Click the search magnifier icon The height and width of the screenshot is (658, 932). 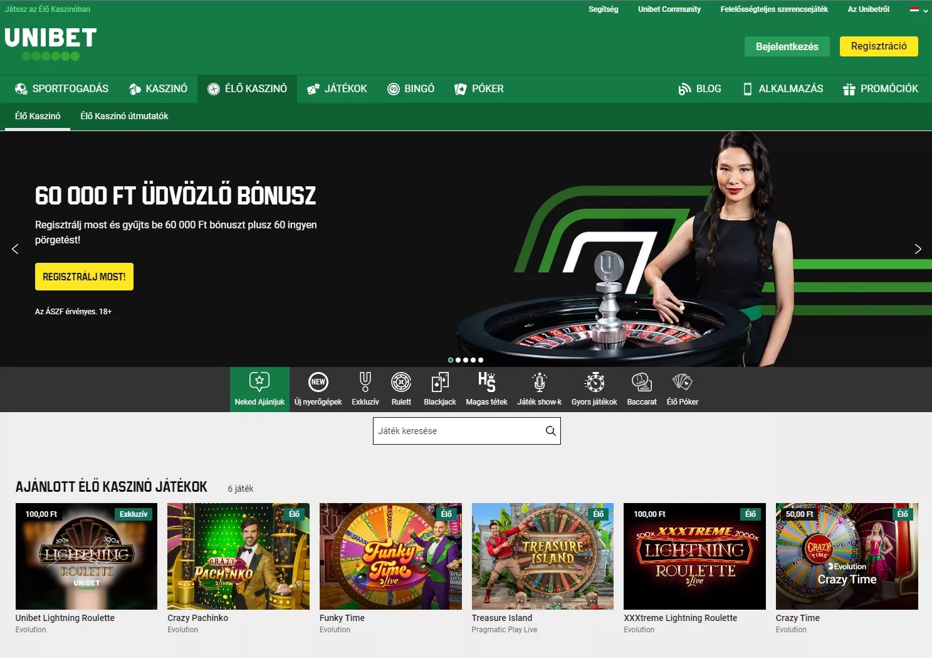point(550,431)
